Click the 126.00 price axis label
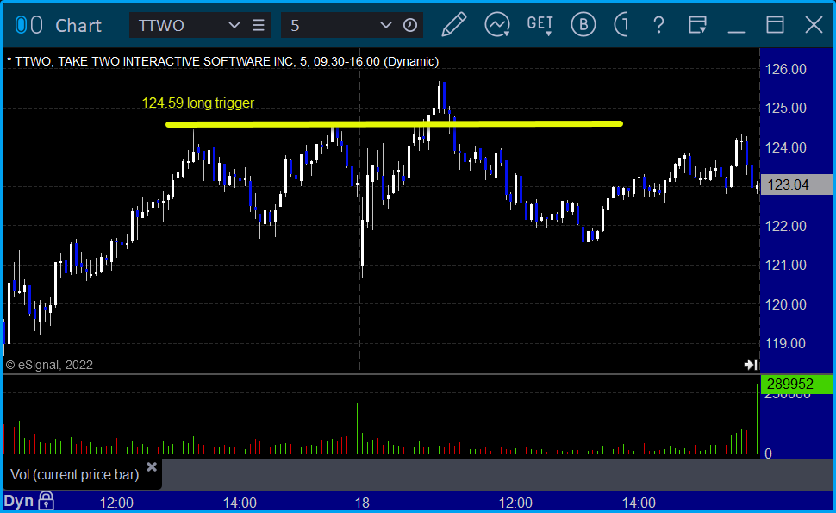 click(x=786, y=69)
